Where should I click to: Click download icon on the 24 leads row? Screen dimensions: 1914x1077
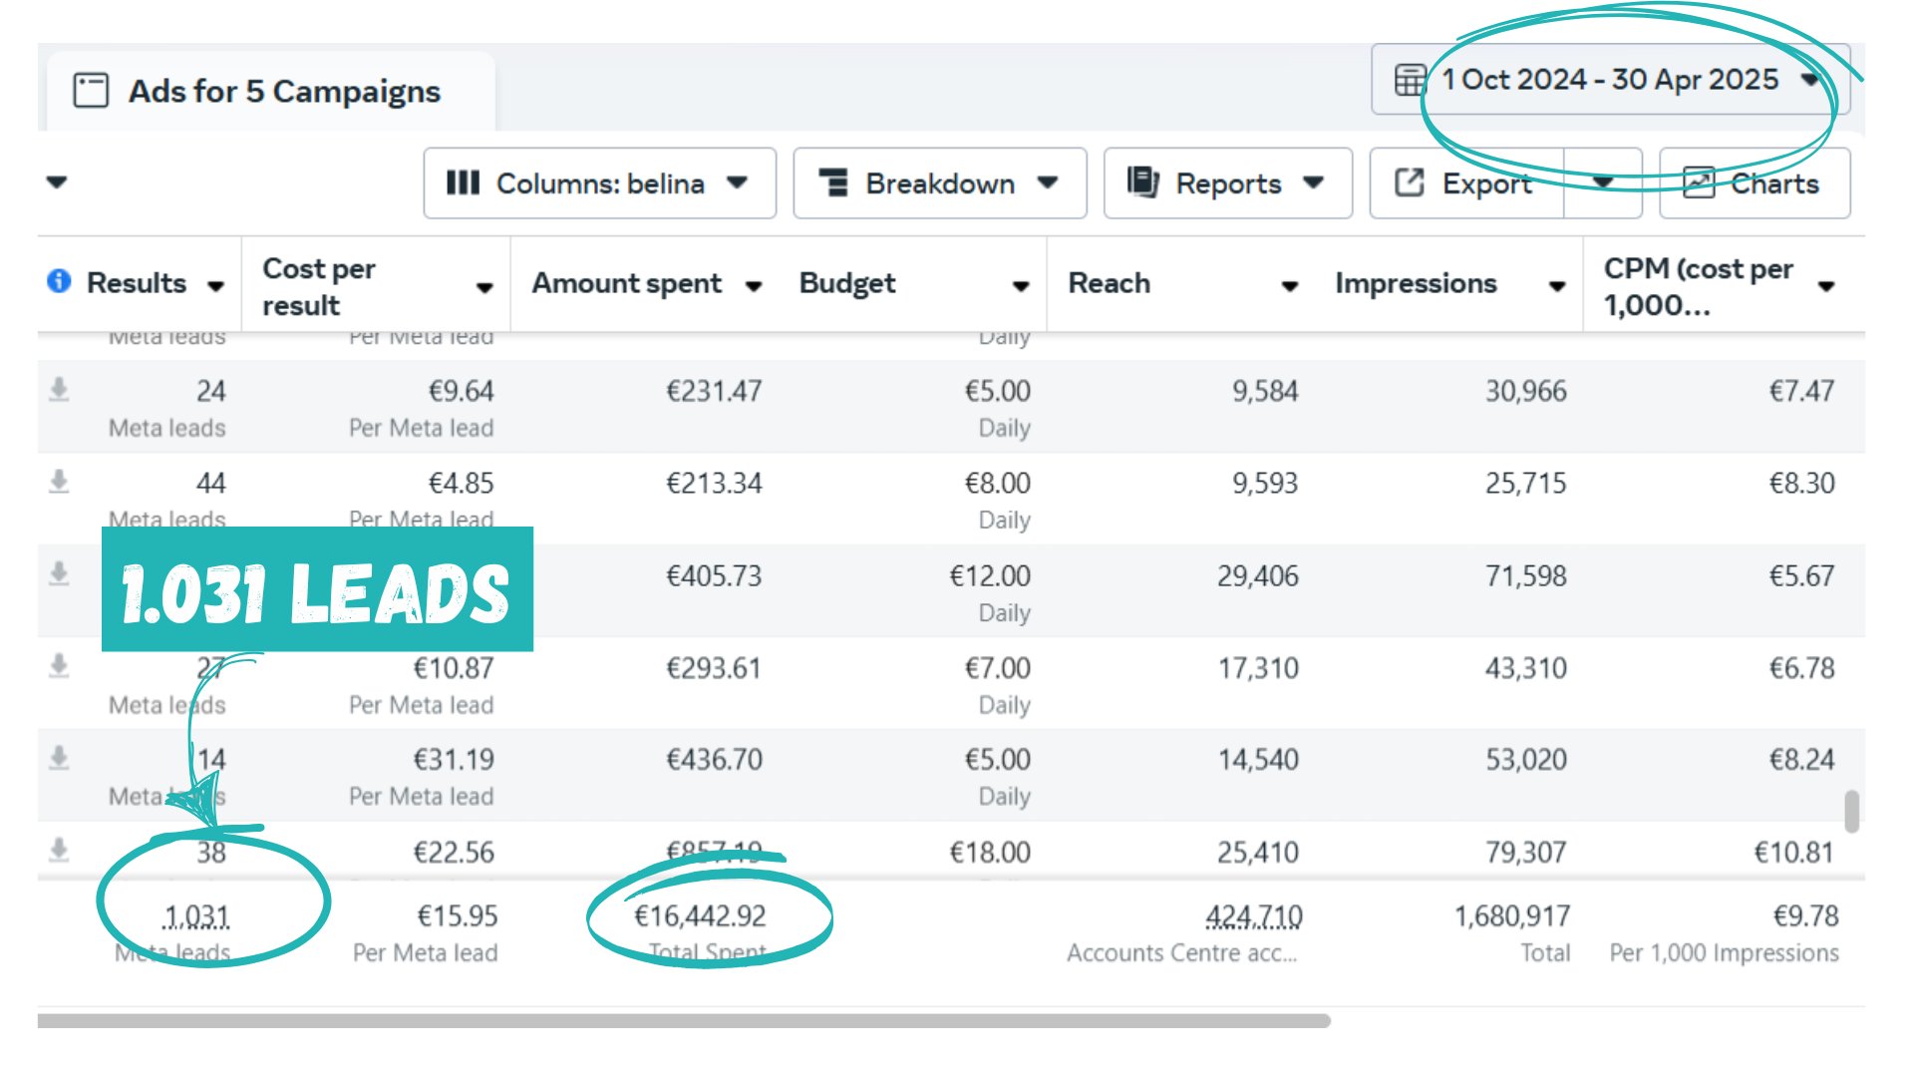(x=59, y=389)
